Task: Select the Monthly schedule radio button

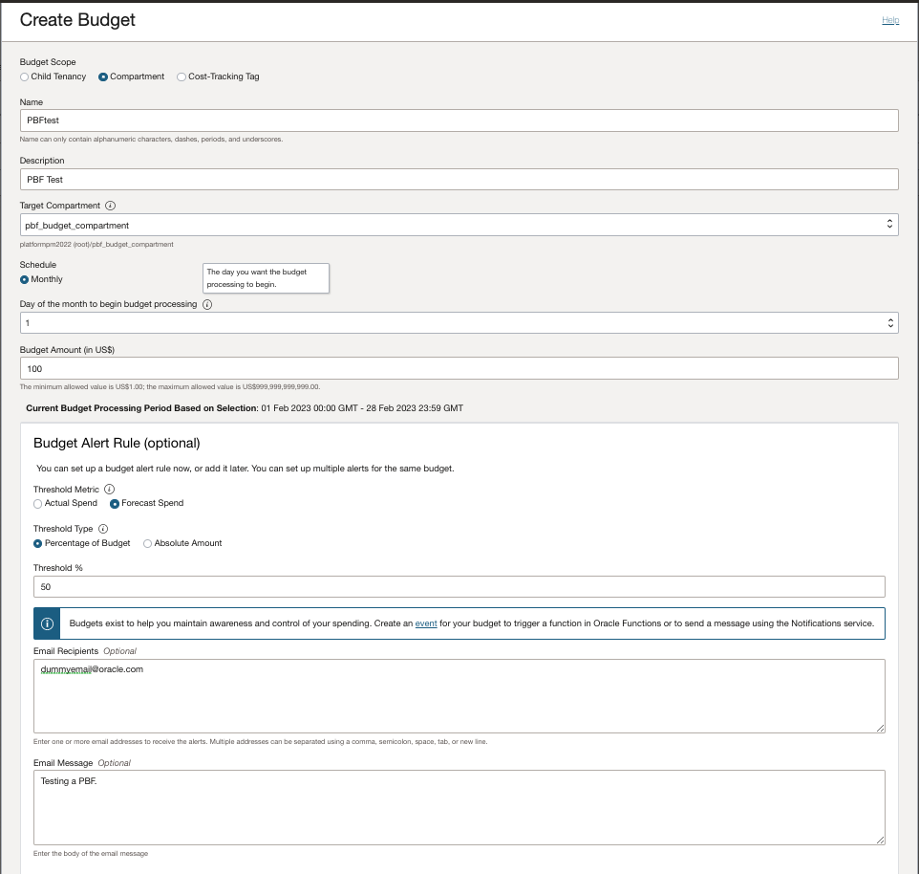Action: [x=23, y=279]
